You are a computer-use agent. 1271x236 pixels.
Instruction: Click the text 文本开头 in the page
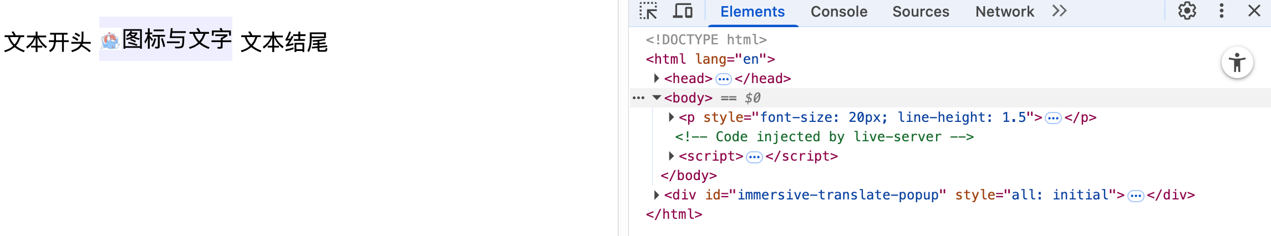pos(48,42)
